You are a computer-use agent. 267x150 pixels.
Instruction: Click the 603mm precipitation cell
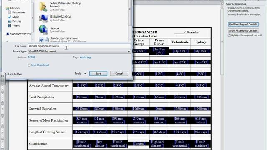(82, 97)
